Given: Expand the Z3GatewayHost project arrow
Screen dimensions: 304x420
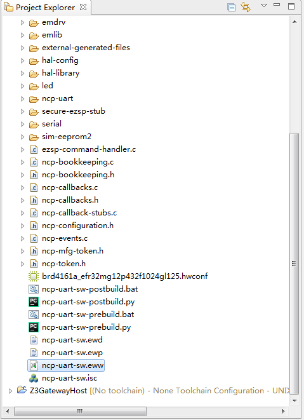Looking at the screenshot, I should pyautogui.click(x=10, y=391).
